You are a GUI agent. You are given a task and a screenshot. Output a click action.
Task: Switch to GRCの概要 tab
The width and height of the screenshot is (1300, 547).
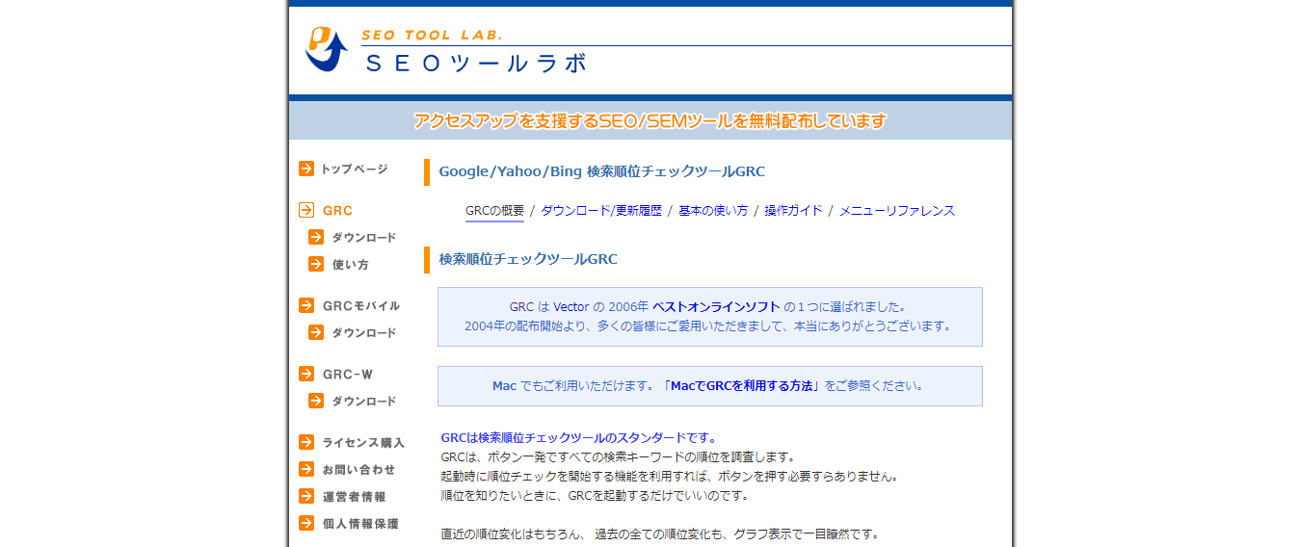494,210
